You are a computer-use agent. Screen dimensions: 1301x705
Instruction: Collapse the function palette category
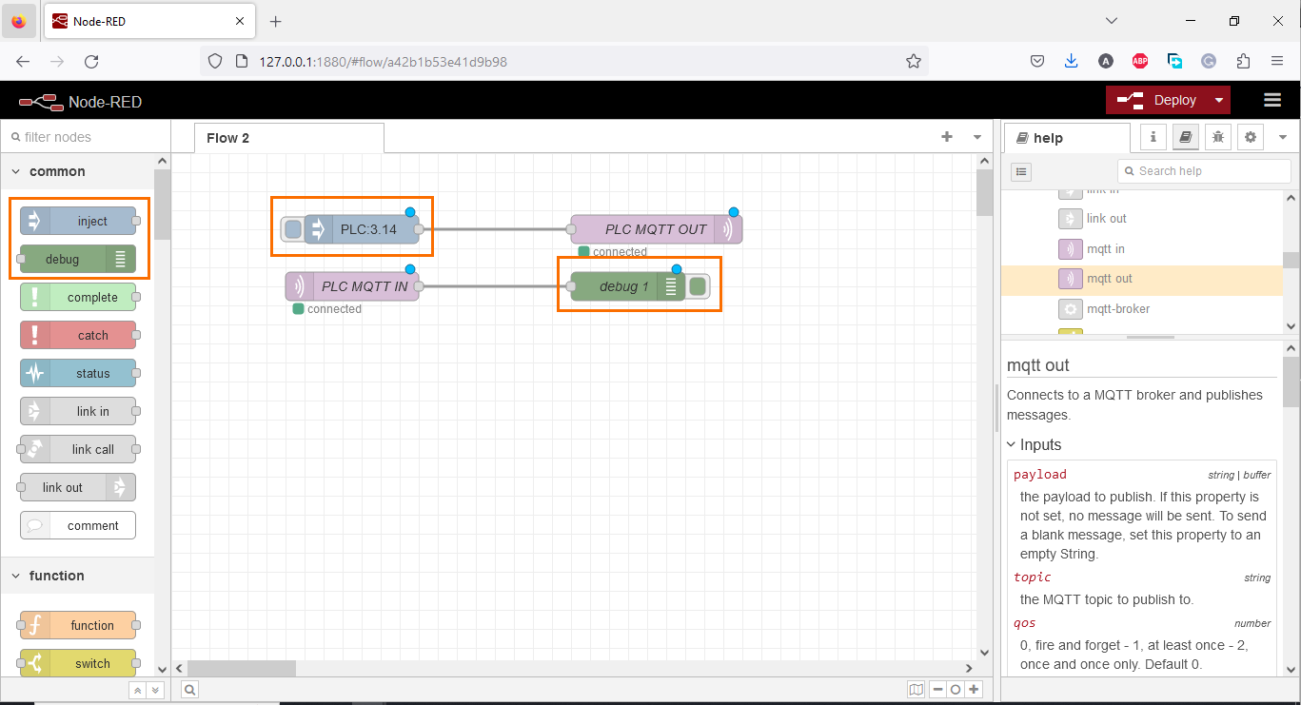77,576
